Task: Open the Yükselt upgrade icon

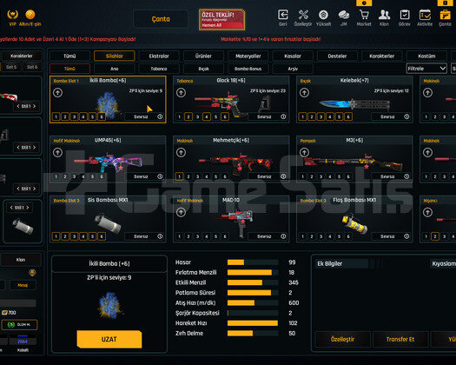Action: (323, 15)
